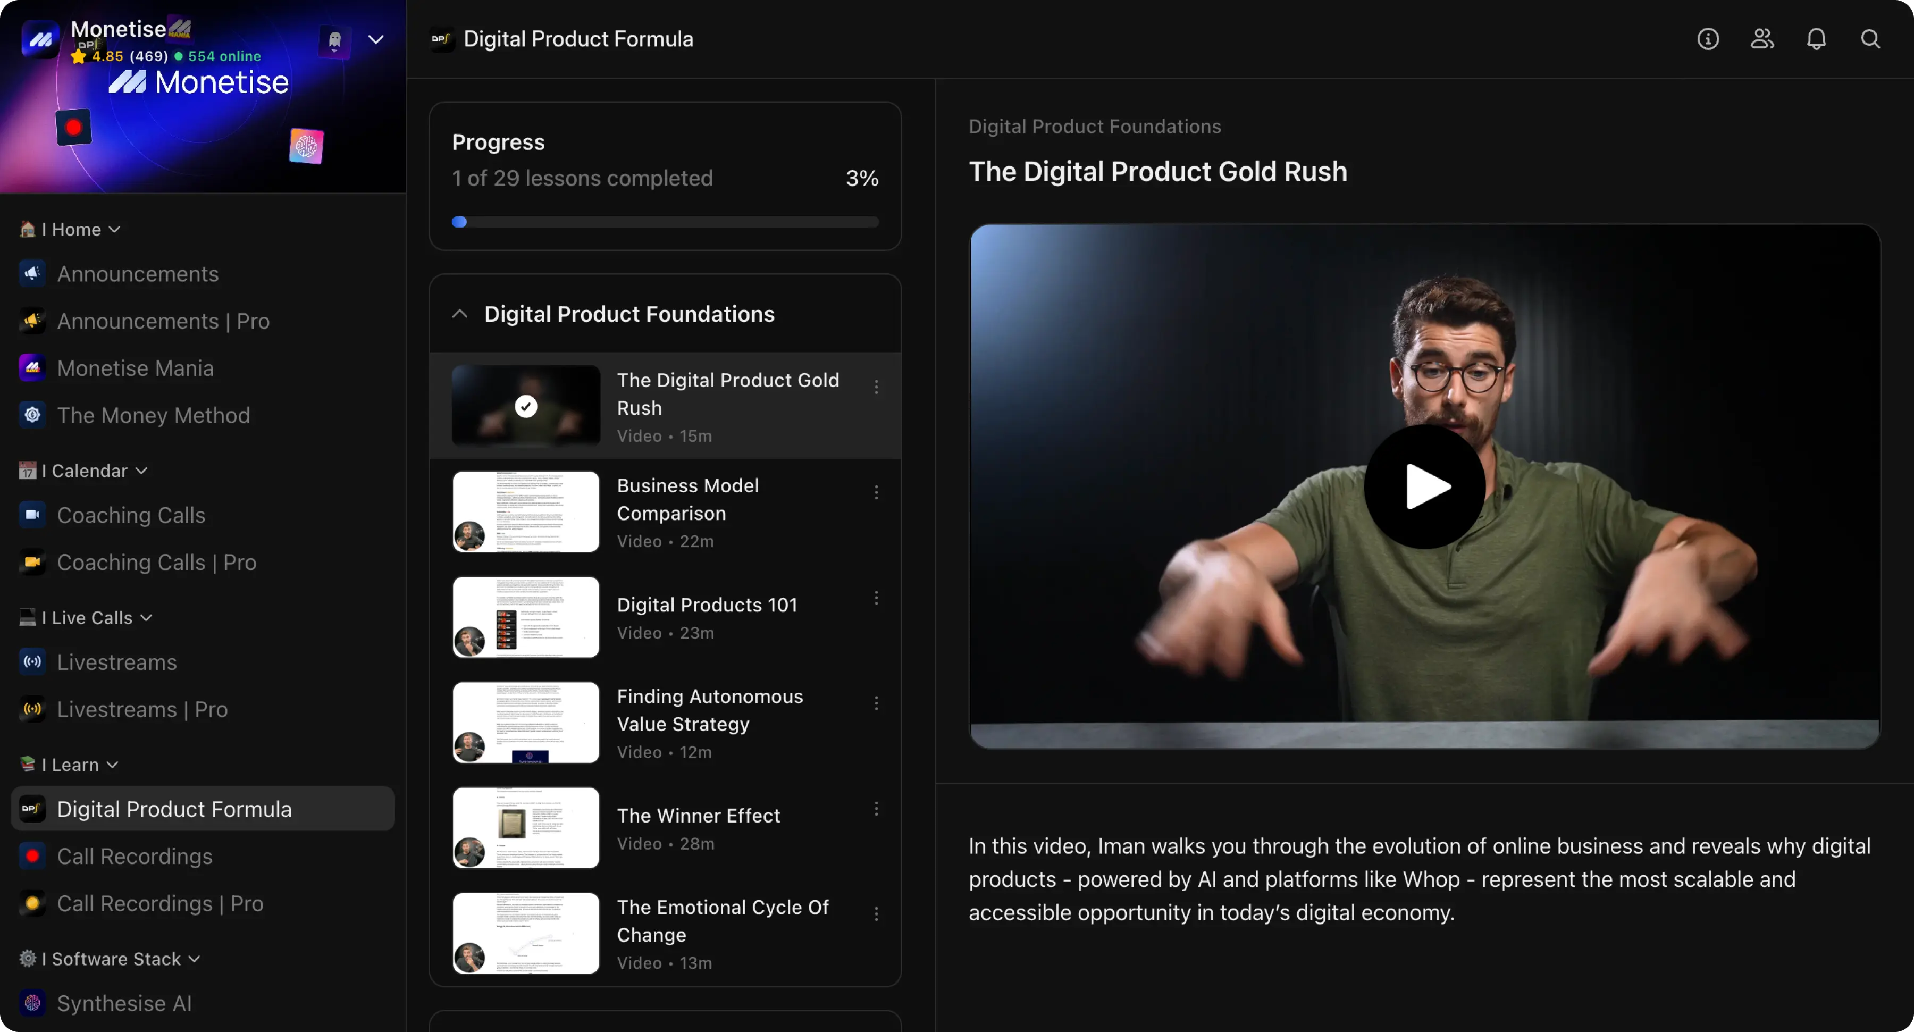The width and height of the screenshot is (1914, 1032).
Task: Open the notifications bell
Action: coord(1816,39)
